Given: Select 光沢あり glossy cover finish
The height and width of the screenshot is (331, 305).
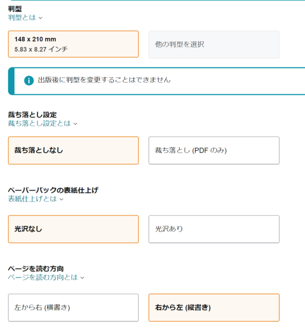Looking at the screenshot, I should (x=214, y=229).
